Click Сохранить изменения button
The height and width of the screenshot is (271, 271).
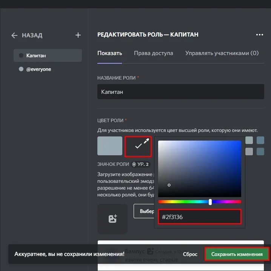(x=237, y=254)
